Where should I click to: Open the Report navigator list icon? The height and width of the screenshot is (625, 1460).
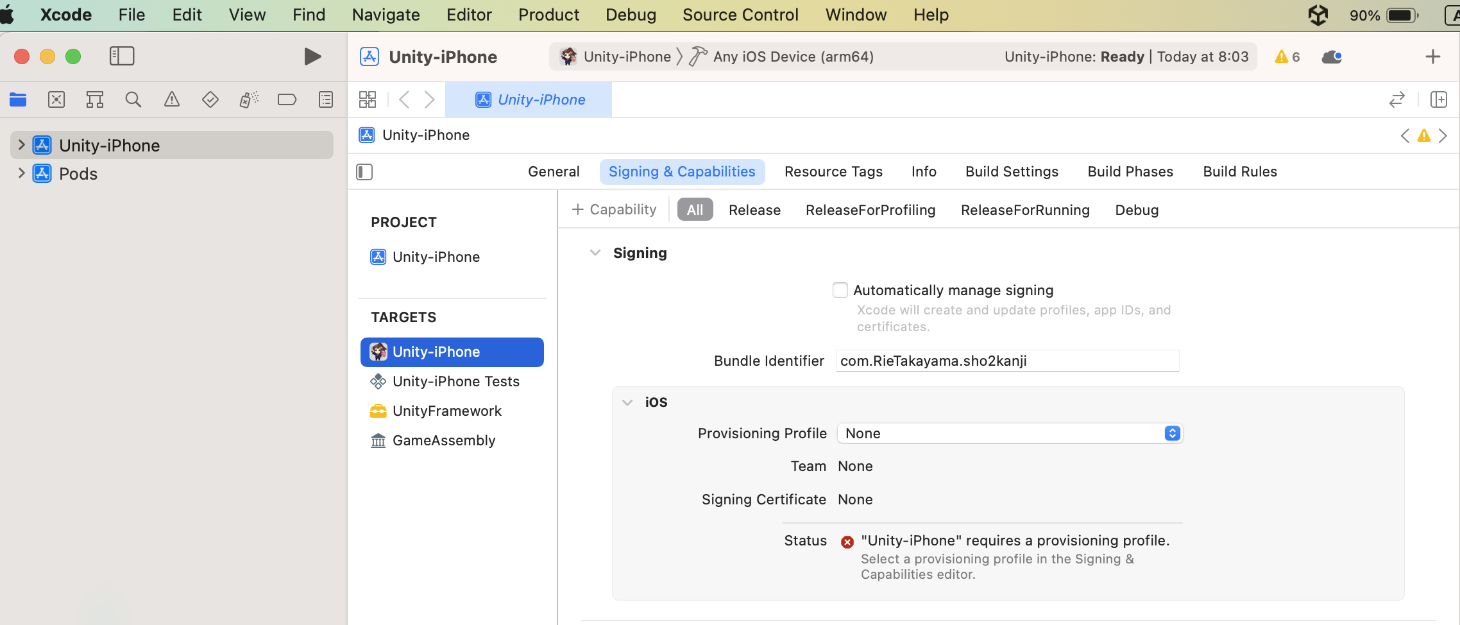pos(325,99)
